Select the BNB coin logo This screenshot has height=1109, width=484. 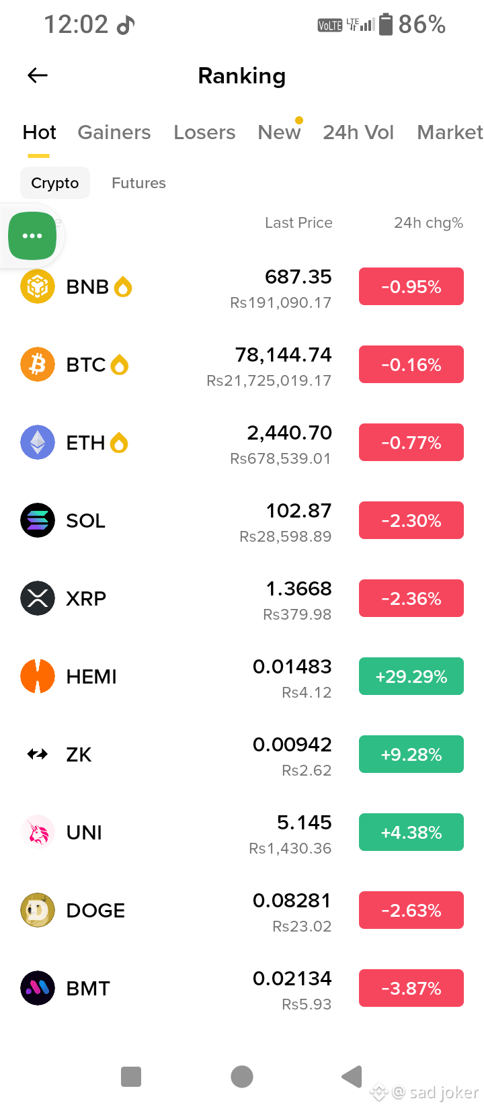point(38,286)
